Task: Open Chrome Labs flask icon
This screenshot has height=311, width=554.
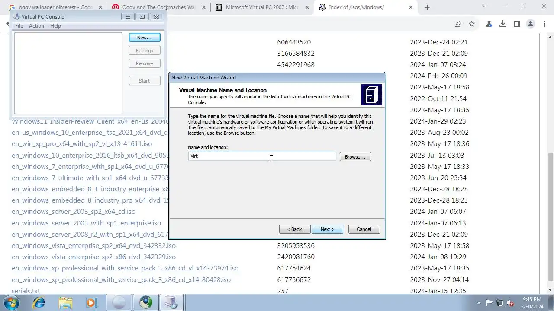Action: coord(489,24)
